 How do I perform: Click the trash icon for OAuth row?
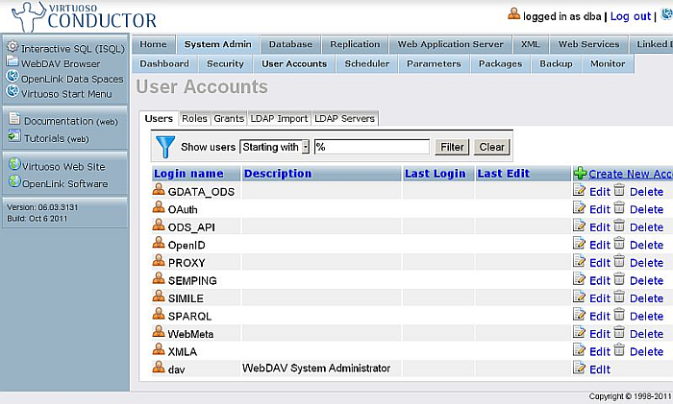tap(619, 208)
